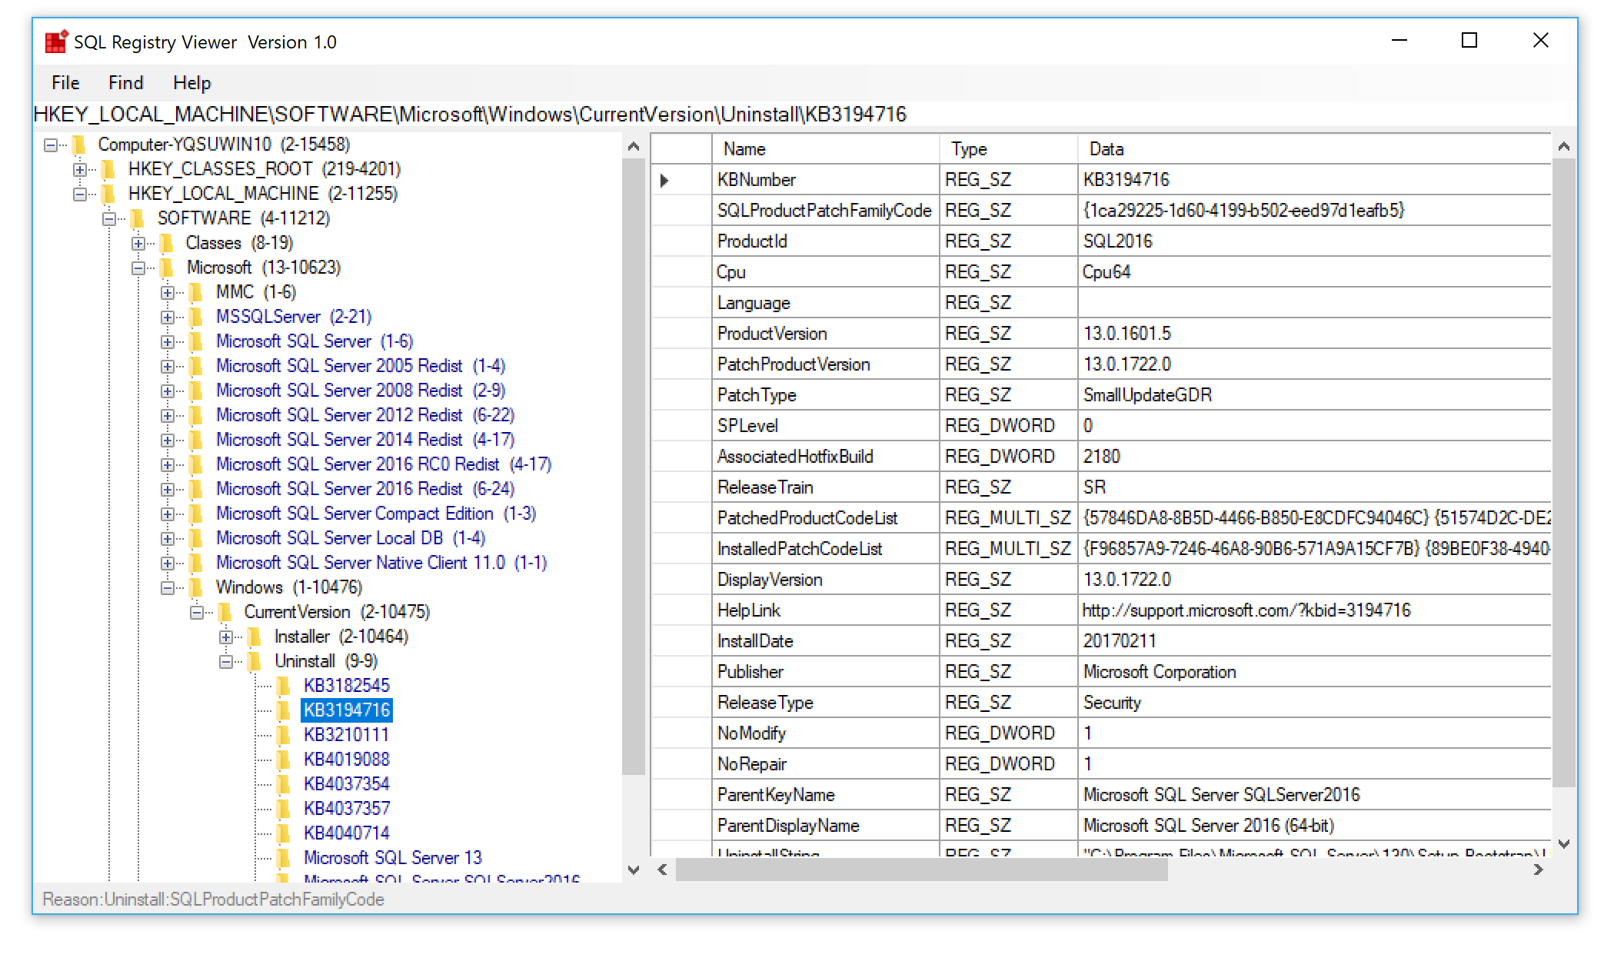Expand the Microsoft SQL Server (1-6) node
The image size is (1614, 961).
(x=168, y=342)
